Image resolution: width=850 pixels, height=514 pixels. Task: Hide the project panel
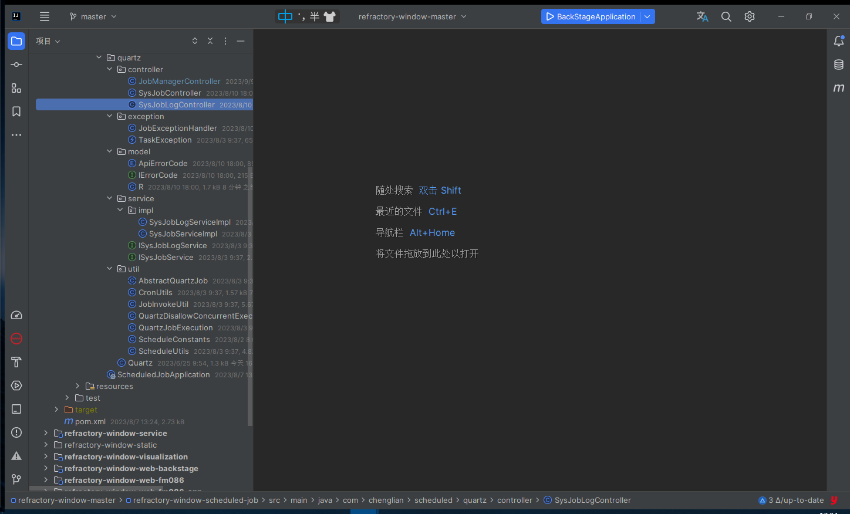(x=241, y=41)
